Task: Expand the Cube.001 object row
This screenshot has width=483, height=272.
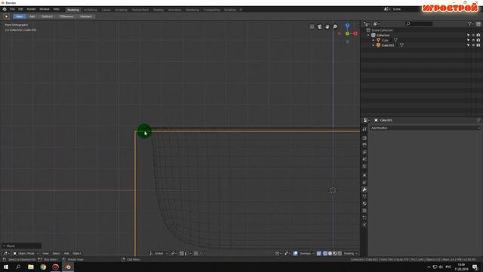Action: point(373,45)
